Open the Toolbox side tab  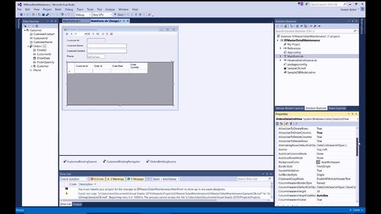pyautogui.click(x=18, y=24)
